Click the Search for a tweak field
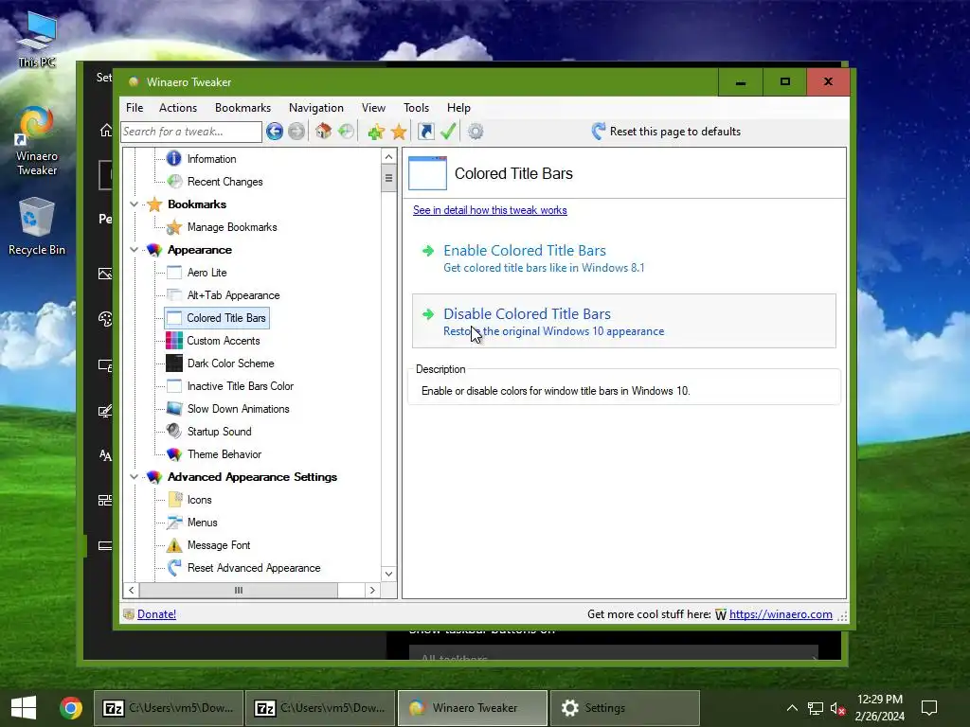970x727 pixels. (x=190, y=131)
